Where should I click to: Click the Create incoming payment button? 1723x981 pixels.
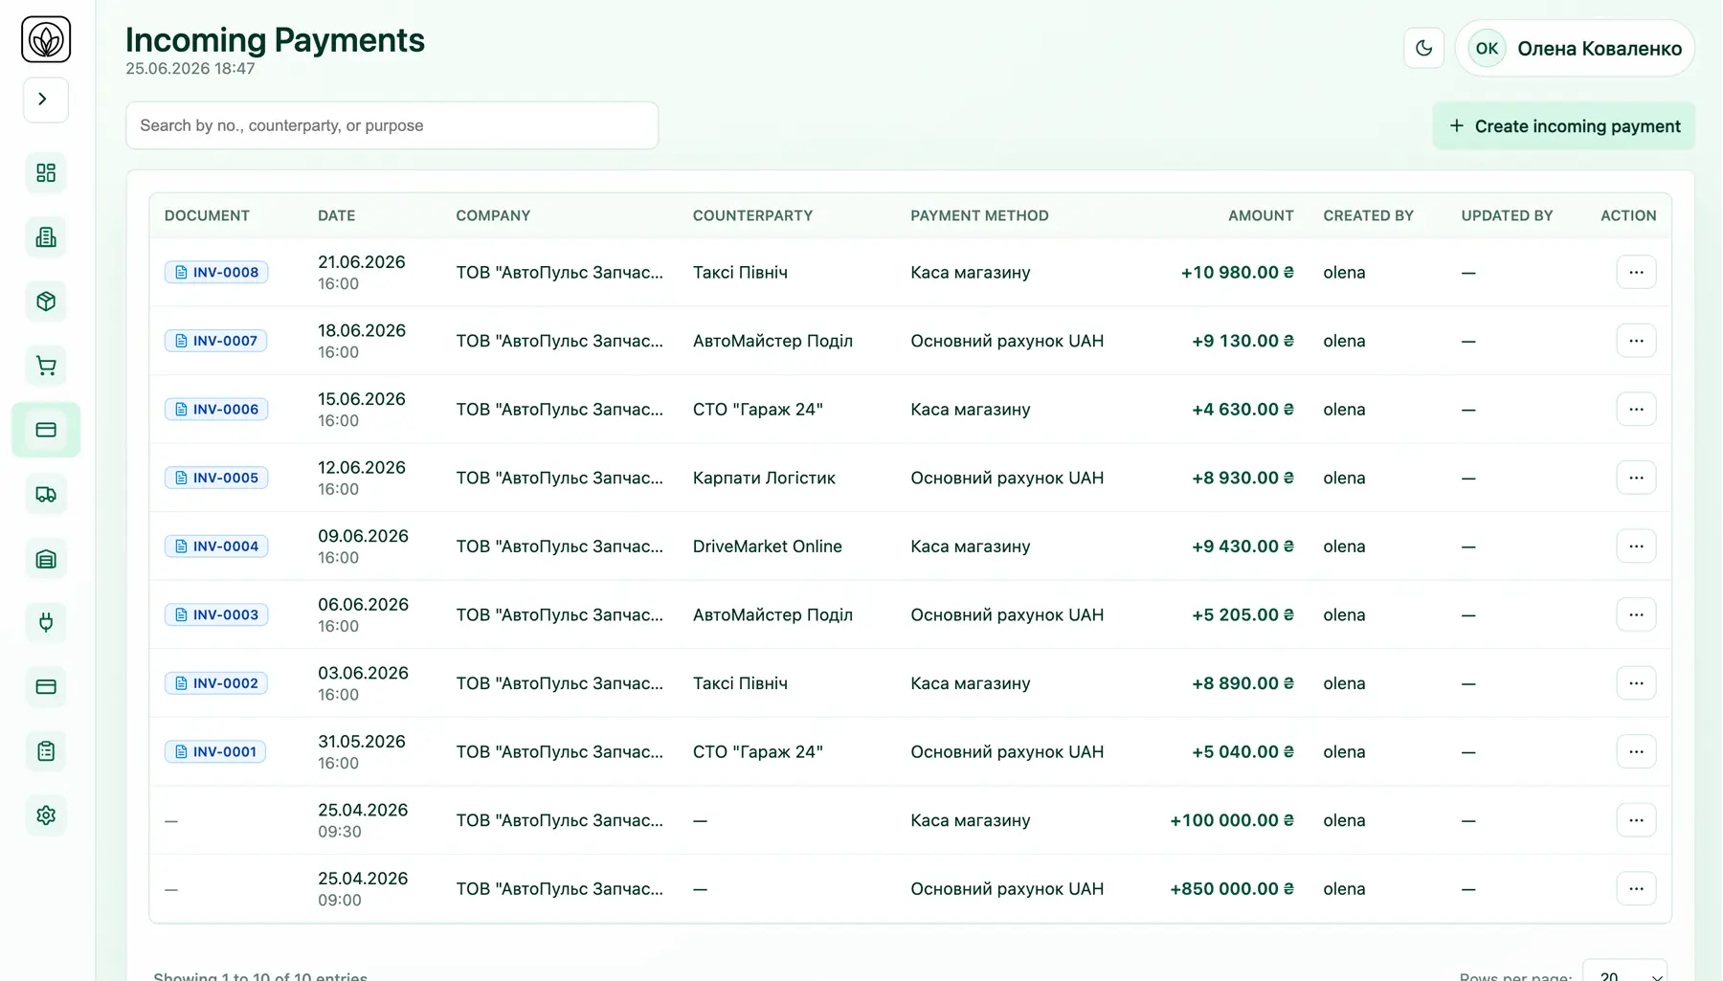coord(1563,126)
